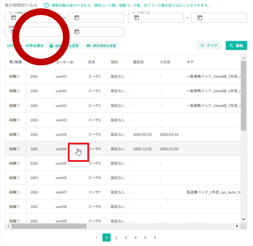The image size is (253, 246).
Task: Click the previous page left chevron
Action: coord(97,237)
